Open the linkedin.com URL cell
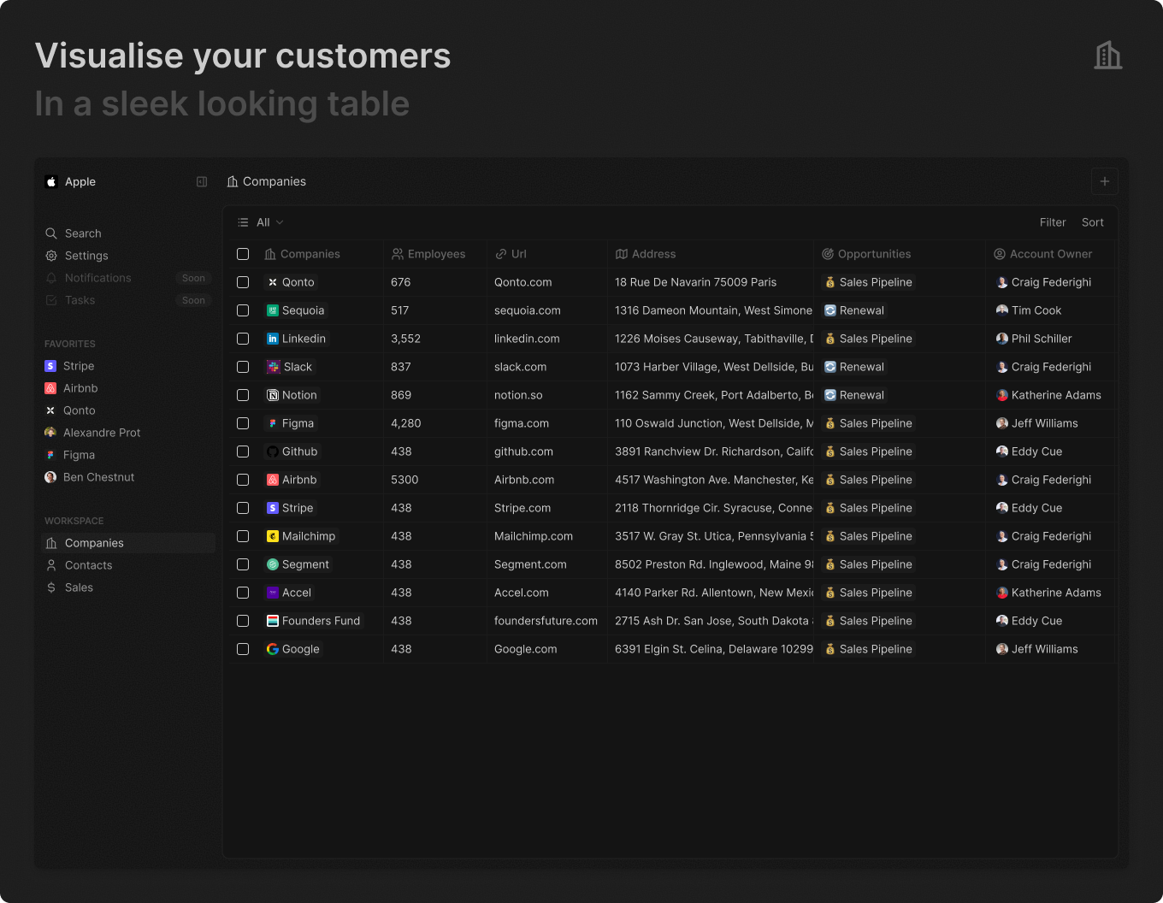The height and width of the screenshot is (903, 1163). (x=527, y=339)
